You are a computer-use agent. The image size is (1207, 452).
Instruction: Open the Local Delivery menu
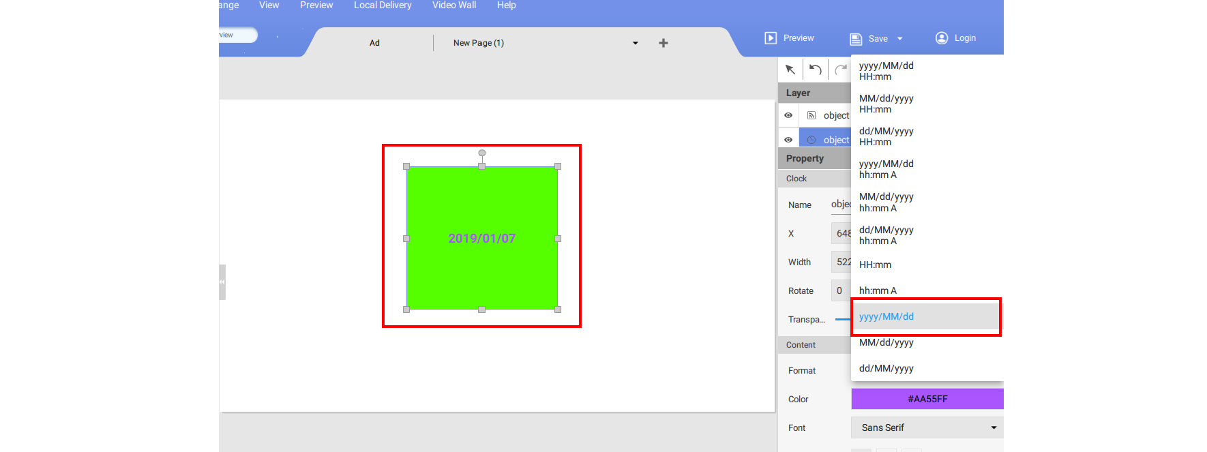tap(383, 5)
